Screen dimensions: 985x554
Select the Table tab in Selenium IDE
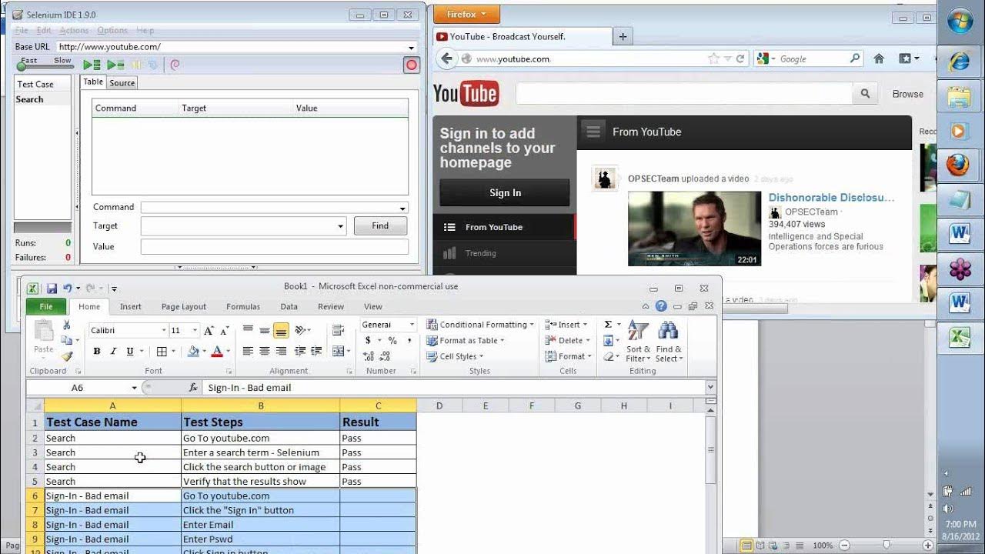point(93,82)
